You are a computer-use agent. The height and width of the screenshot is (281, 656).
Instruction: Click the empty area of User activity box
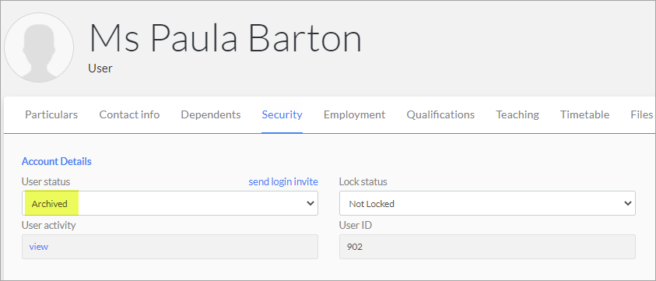183,247
